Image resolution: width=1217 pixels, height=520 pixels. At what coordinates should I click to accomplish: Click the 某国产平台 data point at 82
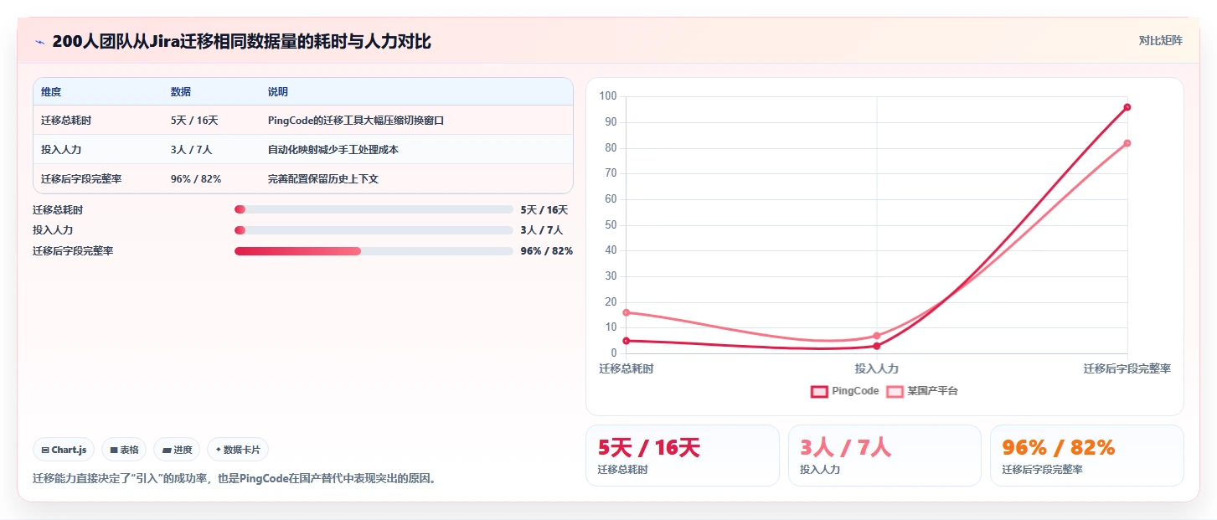coord(1127,143)
